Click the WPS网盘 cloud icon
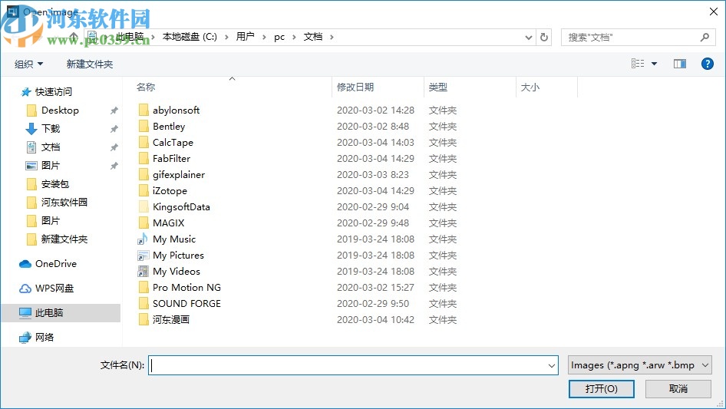The height and width of the screenshot is (409, 726). click(25, 289)
